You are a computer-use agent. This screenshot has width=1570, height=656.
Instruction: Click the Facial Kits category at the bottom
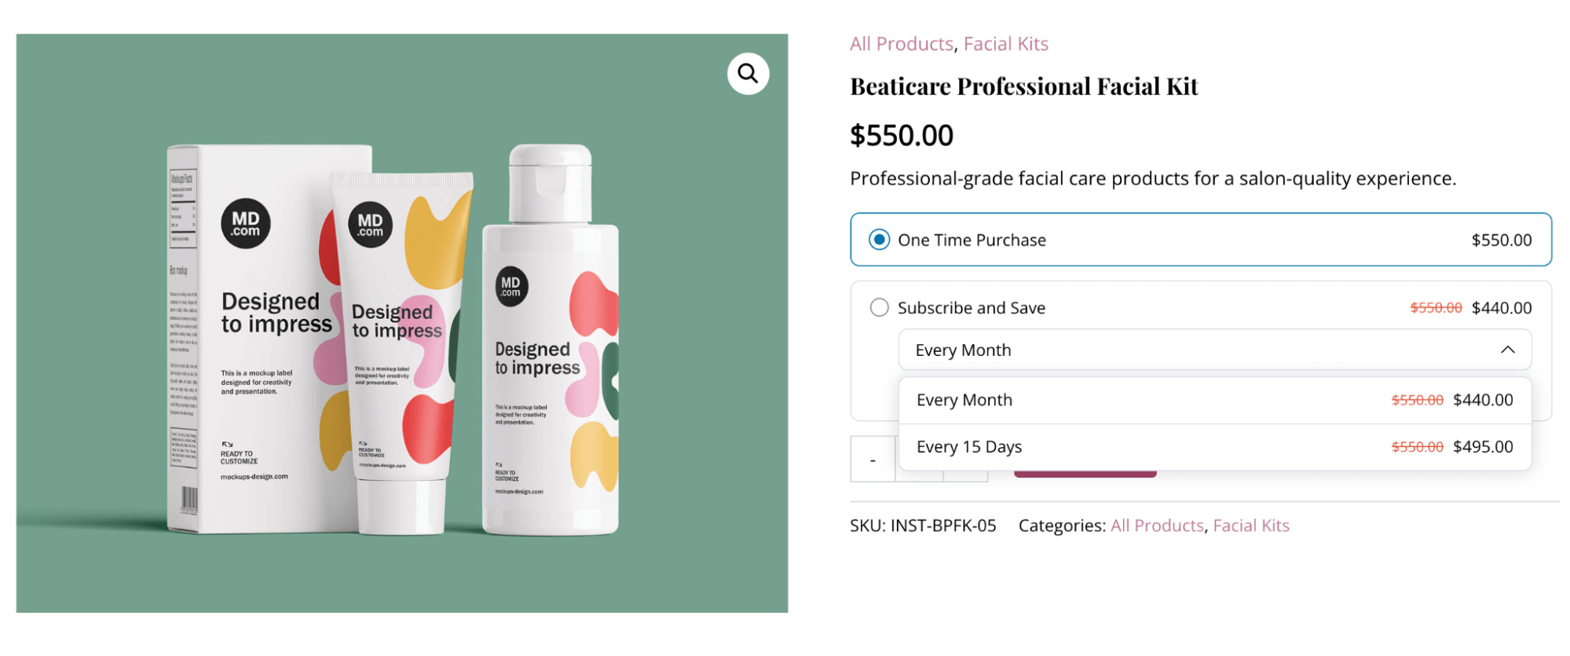coord(1250,525)
